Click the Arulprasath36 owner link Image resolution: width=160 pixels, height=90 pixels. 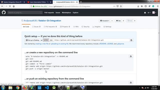[x=30, y=20]
